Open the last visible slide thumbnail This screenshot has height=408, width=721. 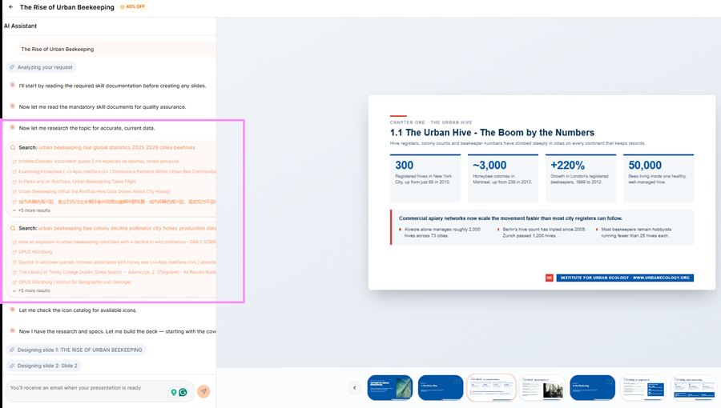click(x=694, y=387)
